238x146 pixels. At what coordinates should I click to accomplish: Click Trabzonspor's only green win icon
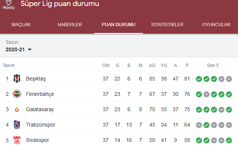206,125
